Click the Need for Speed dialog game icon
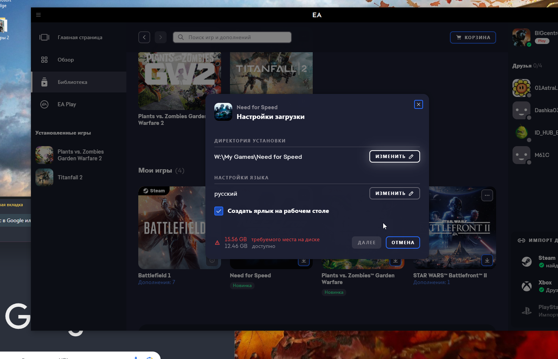Screen dimensions: 558x359 coord(223,112)
